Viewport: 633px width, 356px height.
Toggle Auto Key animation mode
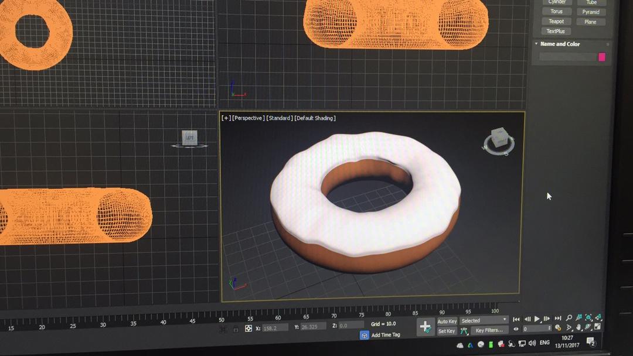click(x=447, y=321)
